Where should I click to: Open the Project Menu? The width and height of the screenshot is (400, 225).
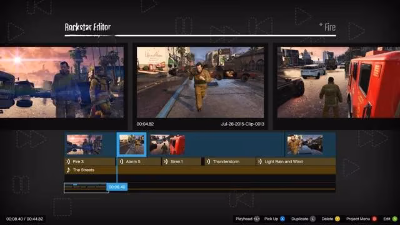pyautogui.click(x=358, y=219)
